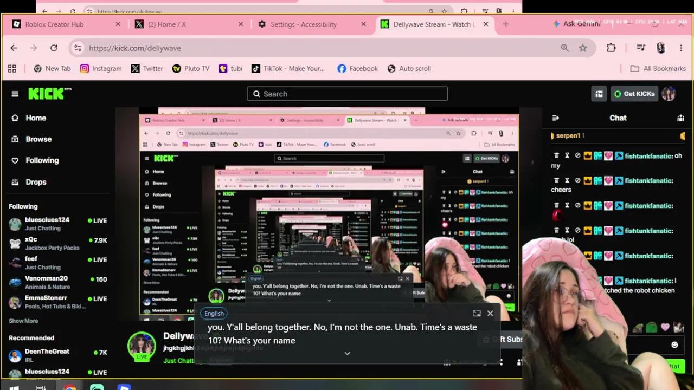This screenshot has width=694, height=390.
Task: Ban fishtankfanatic on the "oh my" message
Action: [x=577, y=155]
